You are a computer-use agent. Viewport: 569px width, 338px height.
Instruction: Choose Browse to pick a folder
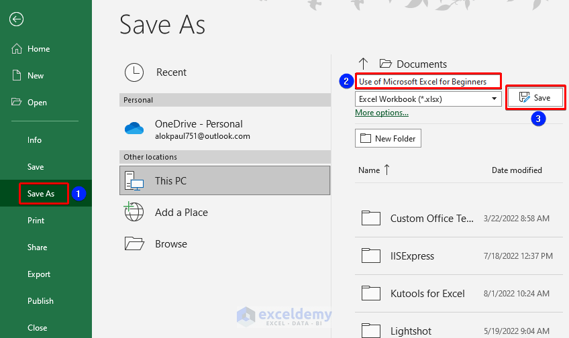[171, 243]
